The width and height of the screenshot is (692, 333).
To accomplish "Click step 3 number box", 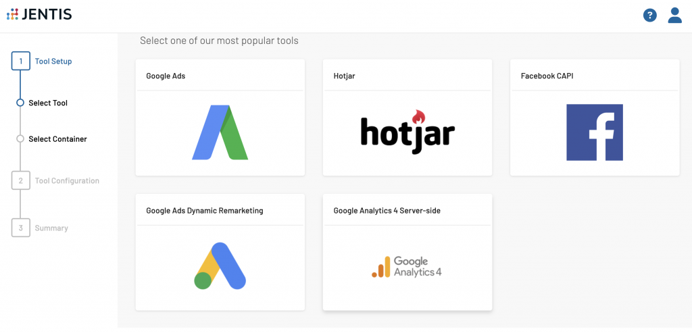I will (x=21, y=228).
